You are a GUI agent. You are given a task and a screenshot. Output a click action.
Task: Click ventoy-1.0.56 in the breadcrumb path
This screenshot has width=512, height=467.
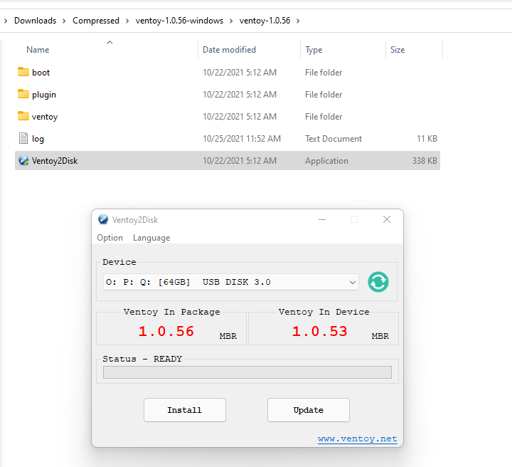[x=265, y=21]
